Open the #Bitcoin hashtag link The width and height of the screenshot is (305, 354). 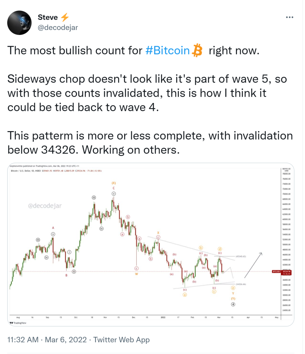click(167, 50)
